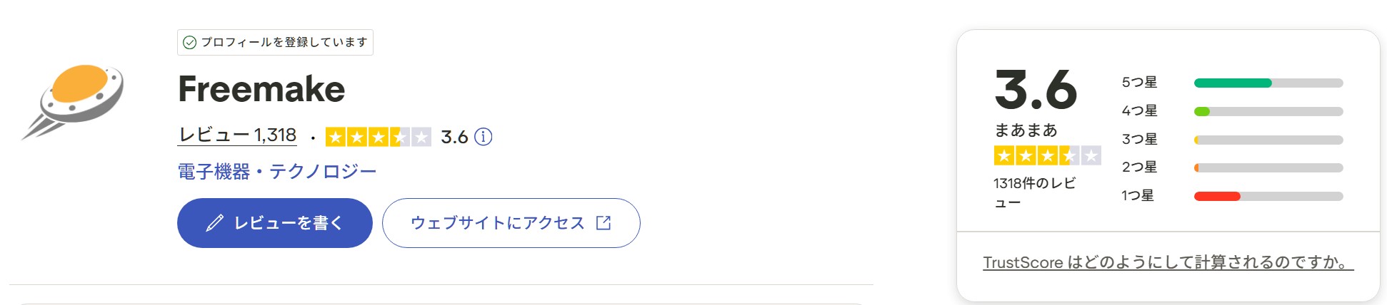Open the 電子機器・テクノロジー category link
This screenshot has width=1387, height=305.
[276, 172]
